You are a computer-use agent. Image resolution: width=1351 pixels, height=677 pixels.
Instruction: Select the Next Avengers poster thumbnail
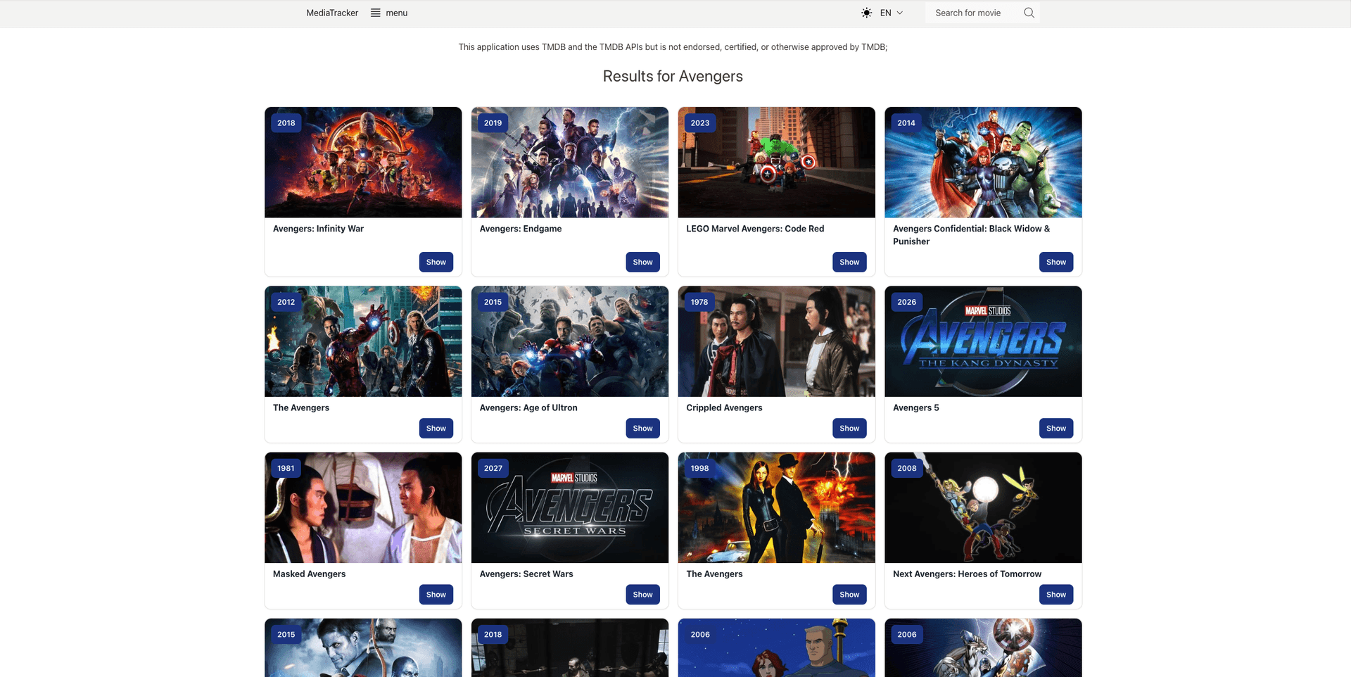coord(983,507)
